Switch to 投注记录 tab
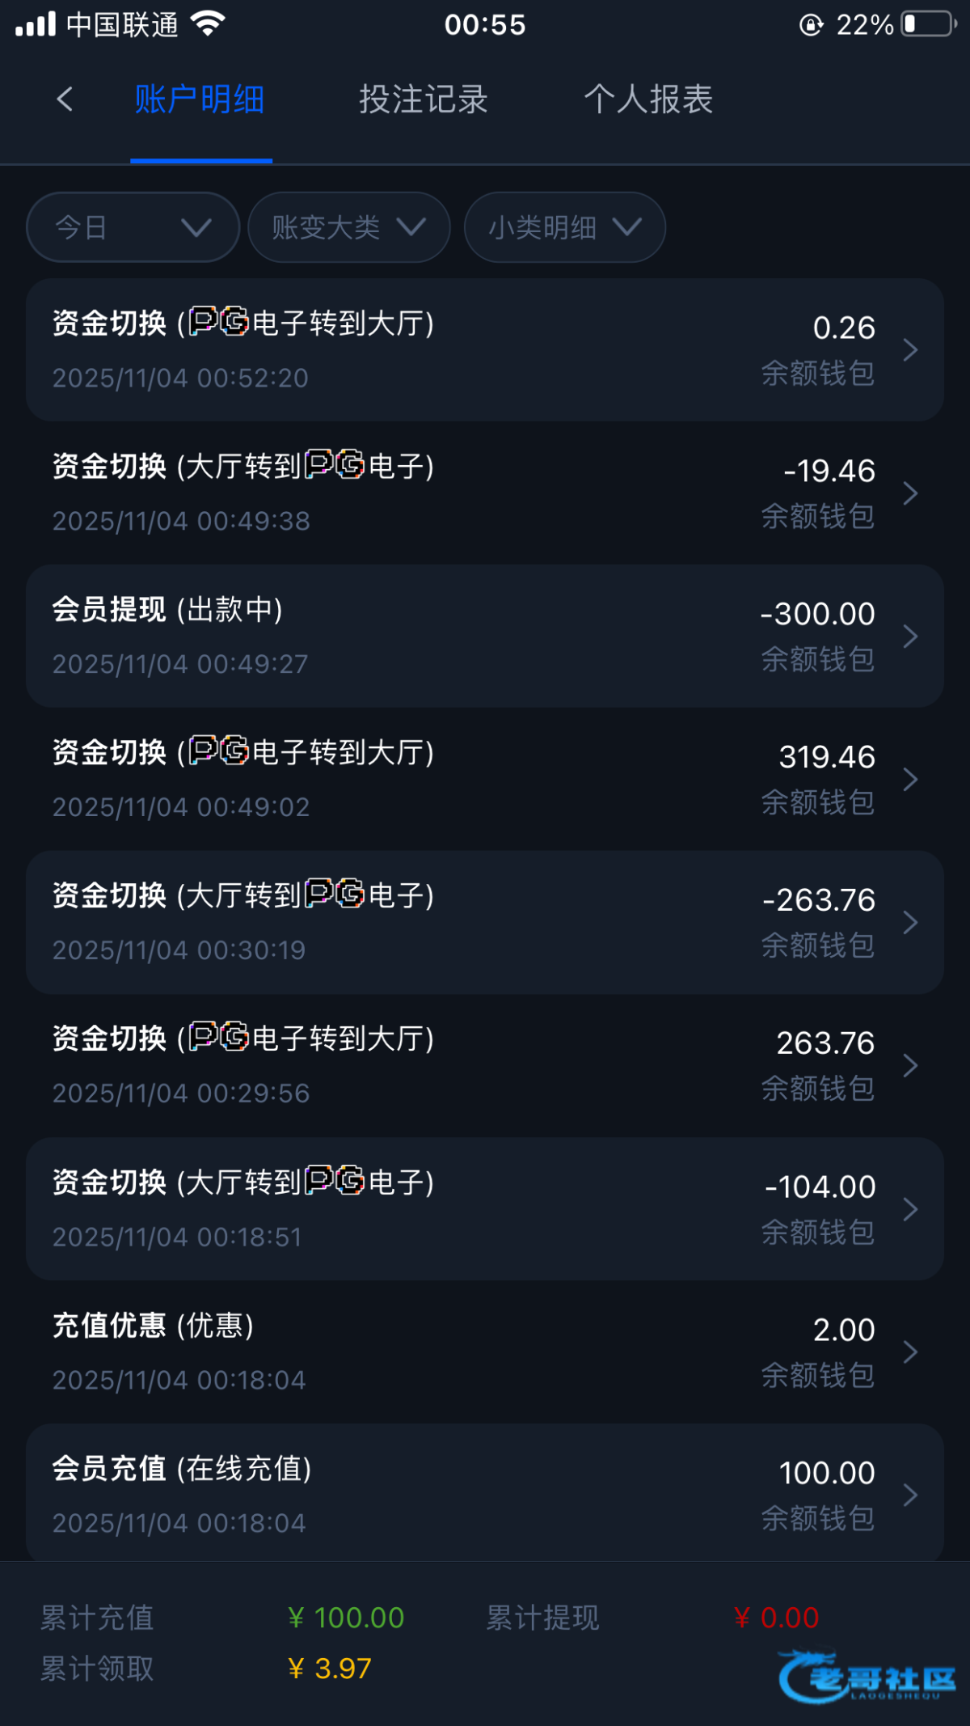Image resolution: width=970 pixels, height=1726 pixels. tap(424, 99)
